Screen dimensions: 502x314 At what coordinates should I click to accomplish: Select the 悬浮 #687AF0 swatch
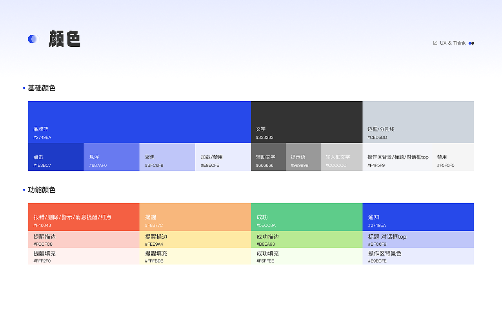pos(111,157)
